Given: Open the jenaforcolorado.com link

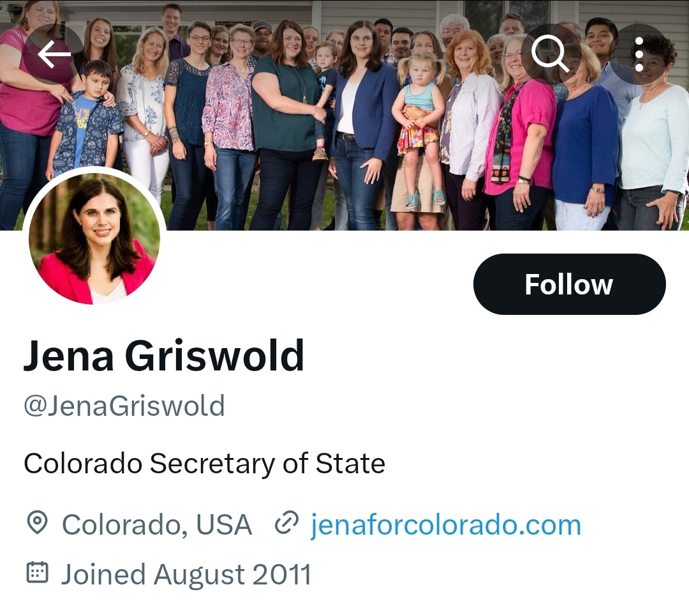Looking at the screenshot, I should (445, 524).
